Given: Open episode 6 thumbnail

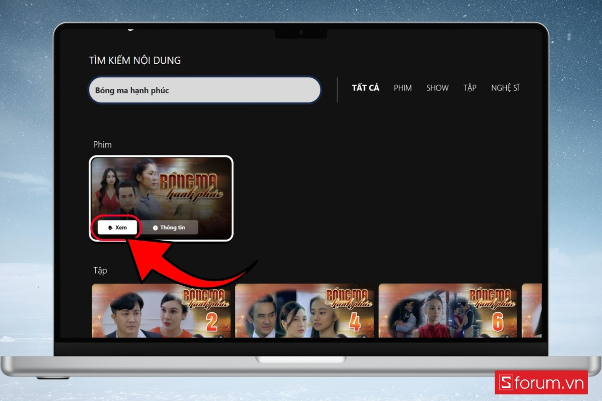Looking at the screenshot, I should pos(448,310).
